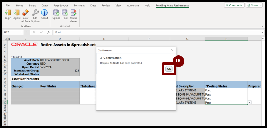Select column D header

click(x=60, y=39)
